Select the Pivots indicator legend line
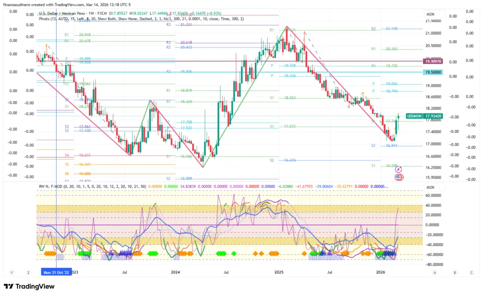This screenshot has width=483, height=296. [x=142, y=19]
